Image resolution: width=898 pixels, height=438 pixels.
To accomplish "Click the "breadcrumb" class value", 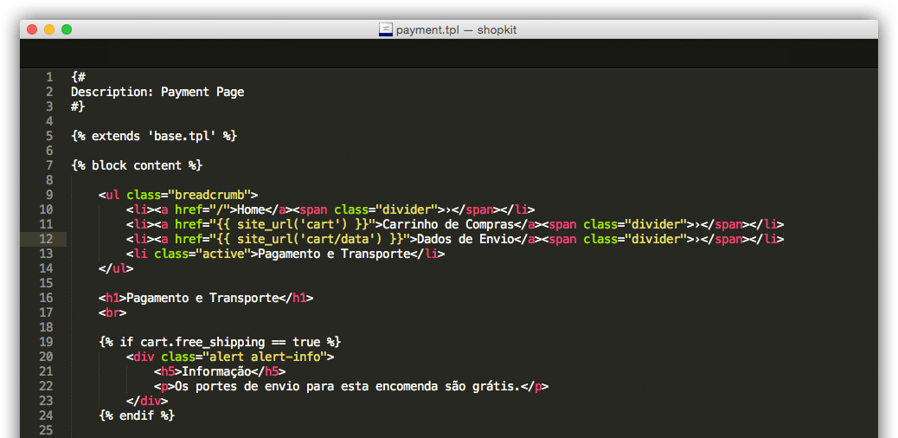I will pyautogui.click(x=209, y=195).
